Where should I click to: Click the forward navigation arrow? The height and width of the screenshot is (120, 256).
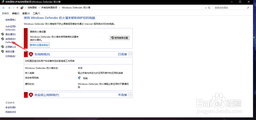(9, 8)
